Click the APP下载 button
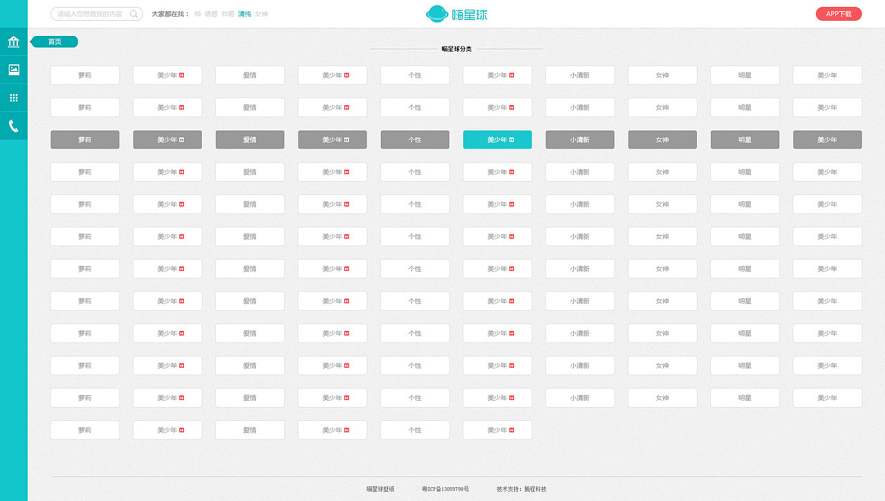This screenshot has width=885, height=501. [839, 14]
